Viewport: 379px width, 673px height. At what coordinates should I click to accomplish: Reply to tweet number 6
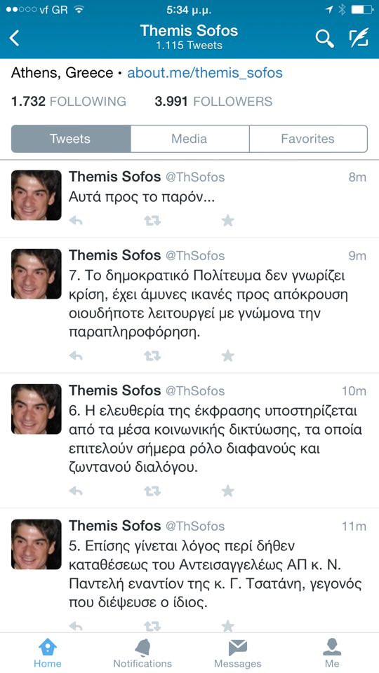pos(76,491)
